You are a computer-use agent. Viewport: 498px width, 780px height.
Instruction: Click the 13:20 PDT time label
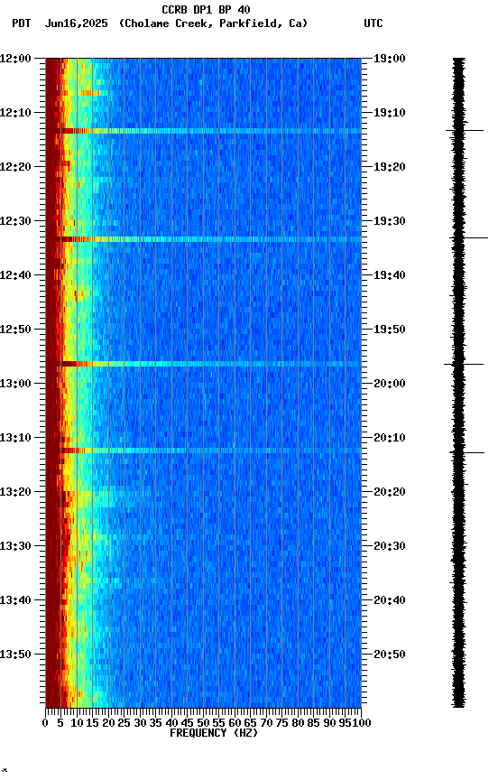pos(15,493)
